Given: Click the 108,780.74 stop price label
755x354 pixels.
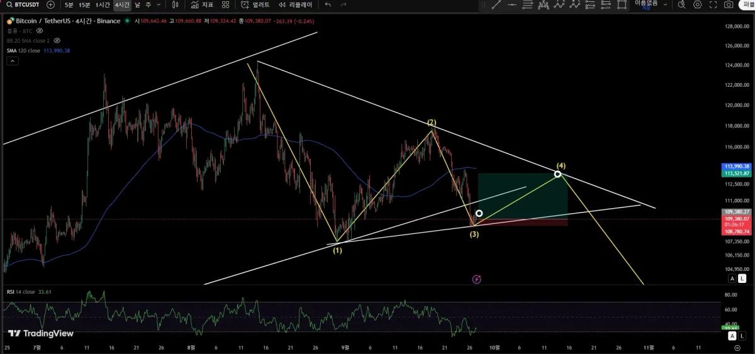Looking at the screenshot, I should [x=737, y=231].
